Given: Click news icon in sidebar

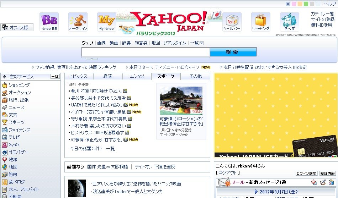Looking at the screenshot, I should (5, 108).
